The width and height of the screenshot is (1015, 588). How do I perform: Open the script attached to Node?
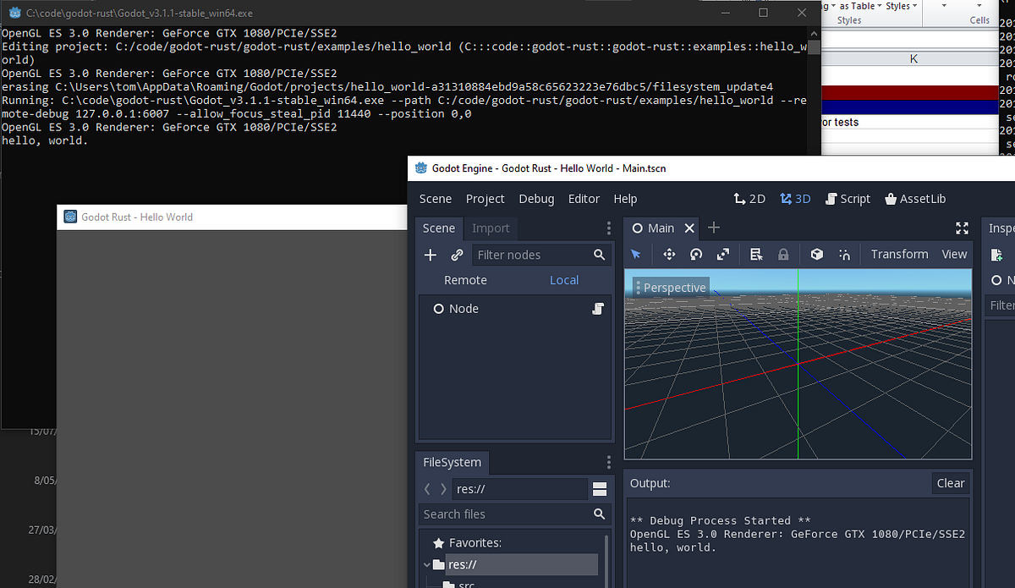597,309
